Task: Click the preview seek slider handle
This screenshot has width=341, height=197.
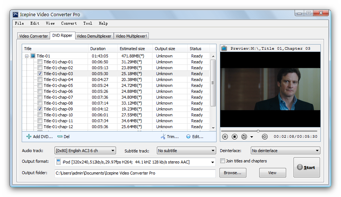Action: 258,131
